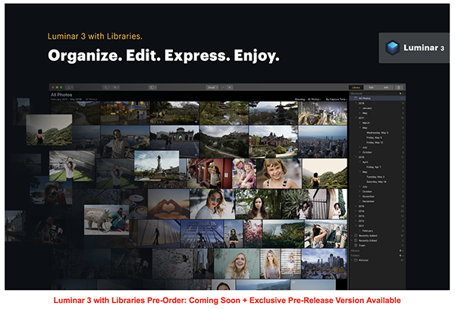The image size is (455, 309).
Task: Click the minus zoom button in toolbar
Action: pyautogui.click(x=223, y=87)
